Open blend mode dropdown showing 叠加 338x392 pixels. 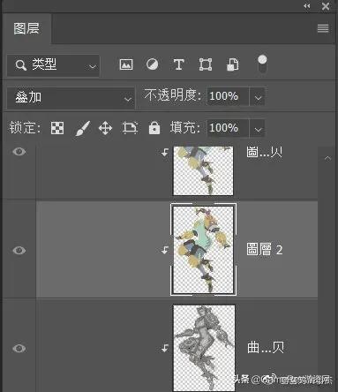pos(71,98)
